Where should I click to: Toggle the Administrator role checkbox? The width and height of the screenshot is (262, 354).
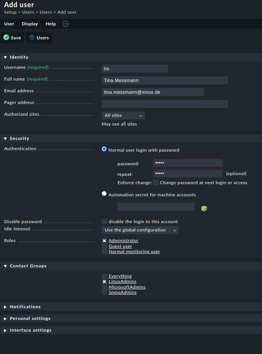coord(104,241)
